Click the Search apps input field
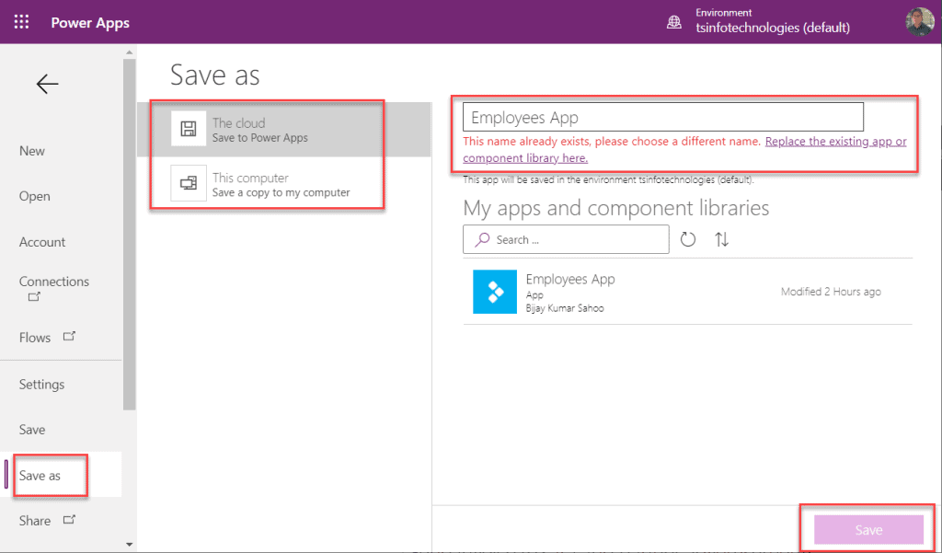Screen dimensions: 942x553 [x=566, y=239]
